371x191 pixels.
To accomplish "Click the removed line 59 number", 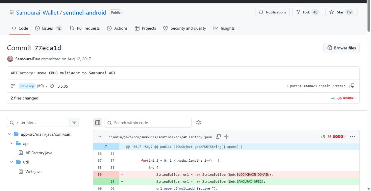I will coord(100,175).
